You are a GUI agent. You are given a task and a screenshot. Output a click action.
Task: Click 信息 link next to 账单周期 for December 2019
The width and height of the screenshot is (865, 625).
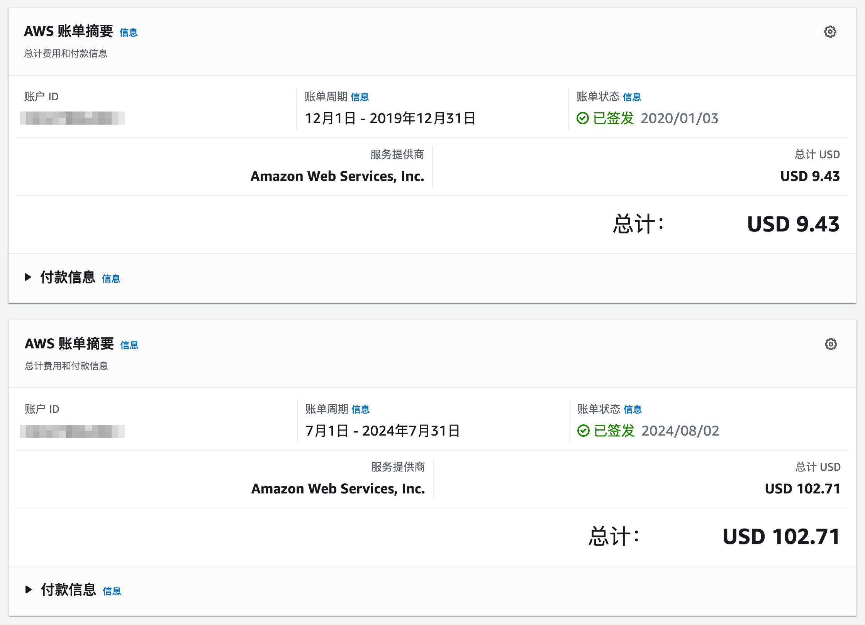[360, 97]
